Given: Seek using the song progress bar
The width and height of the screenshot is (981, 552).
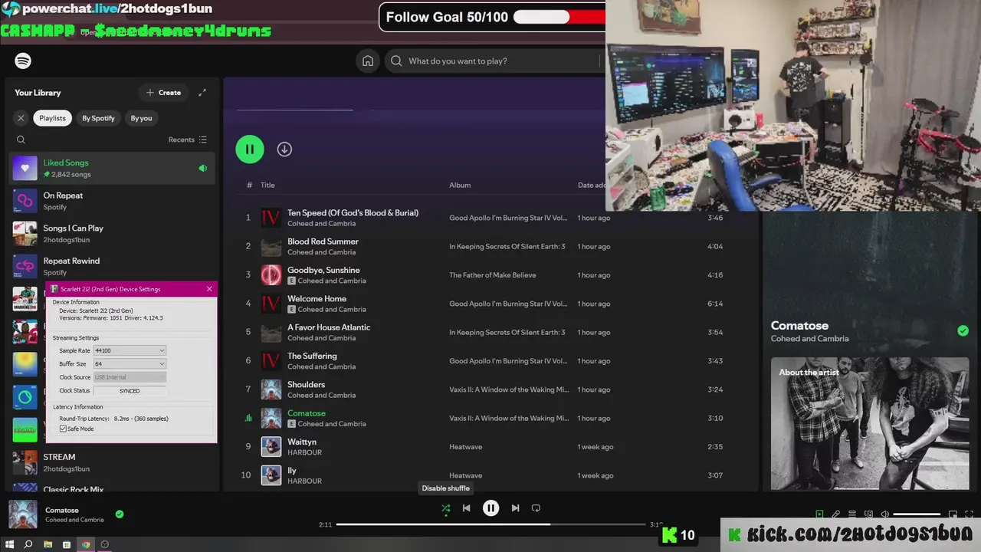Looking at the screenshot, I should point(490,524).
